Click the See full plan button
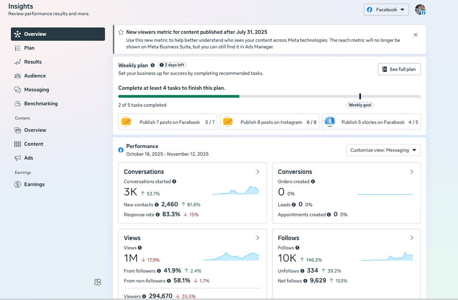458x300 pixels. coord(399,69)
